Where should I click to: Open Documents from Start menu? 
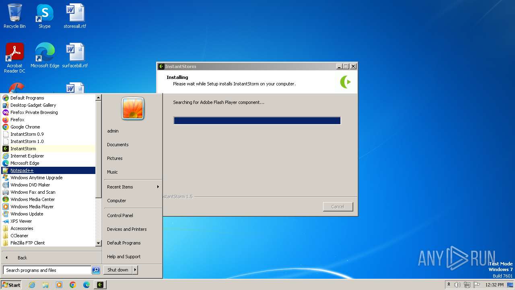point(133,145)
